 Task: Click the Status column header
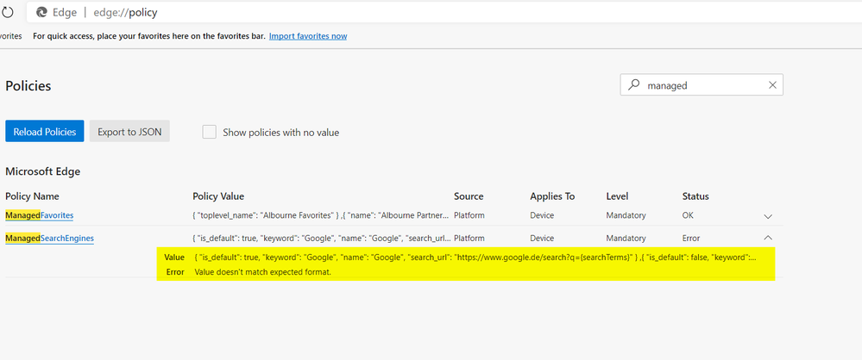click(695, 196)
